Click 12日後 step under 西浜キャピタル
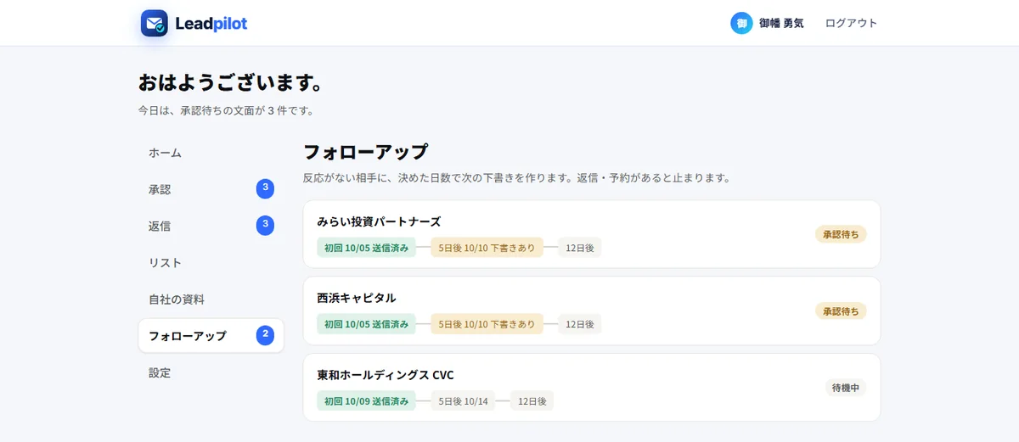Screen dimensions: 1019x442 tap(580, 324)
